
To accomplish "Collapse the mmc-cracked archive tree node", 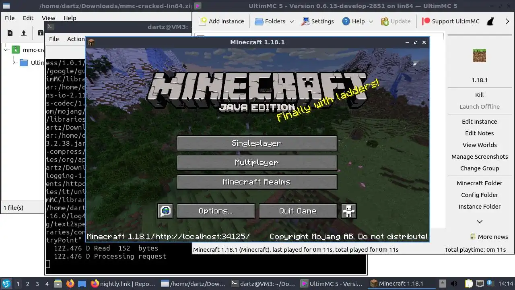I will click(6, 50).
